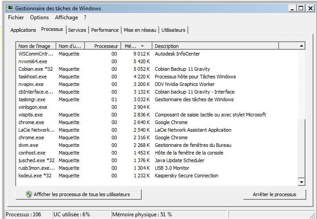
Task: Click Kaspersky Secure Connection description
Action: 186,176
